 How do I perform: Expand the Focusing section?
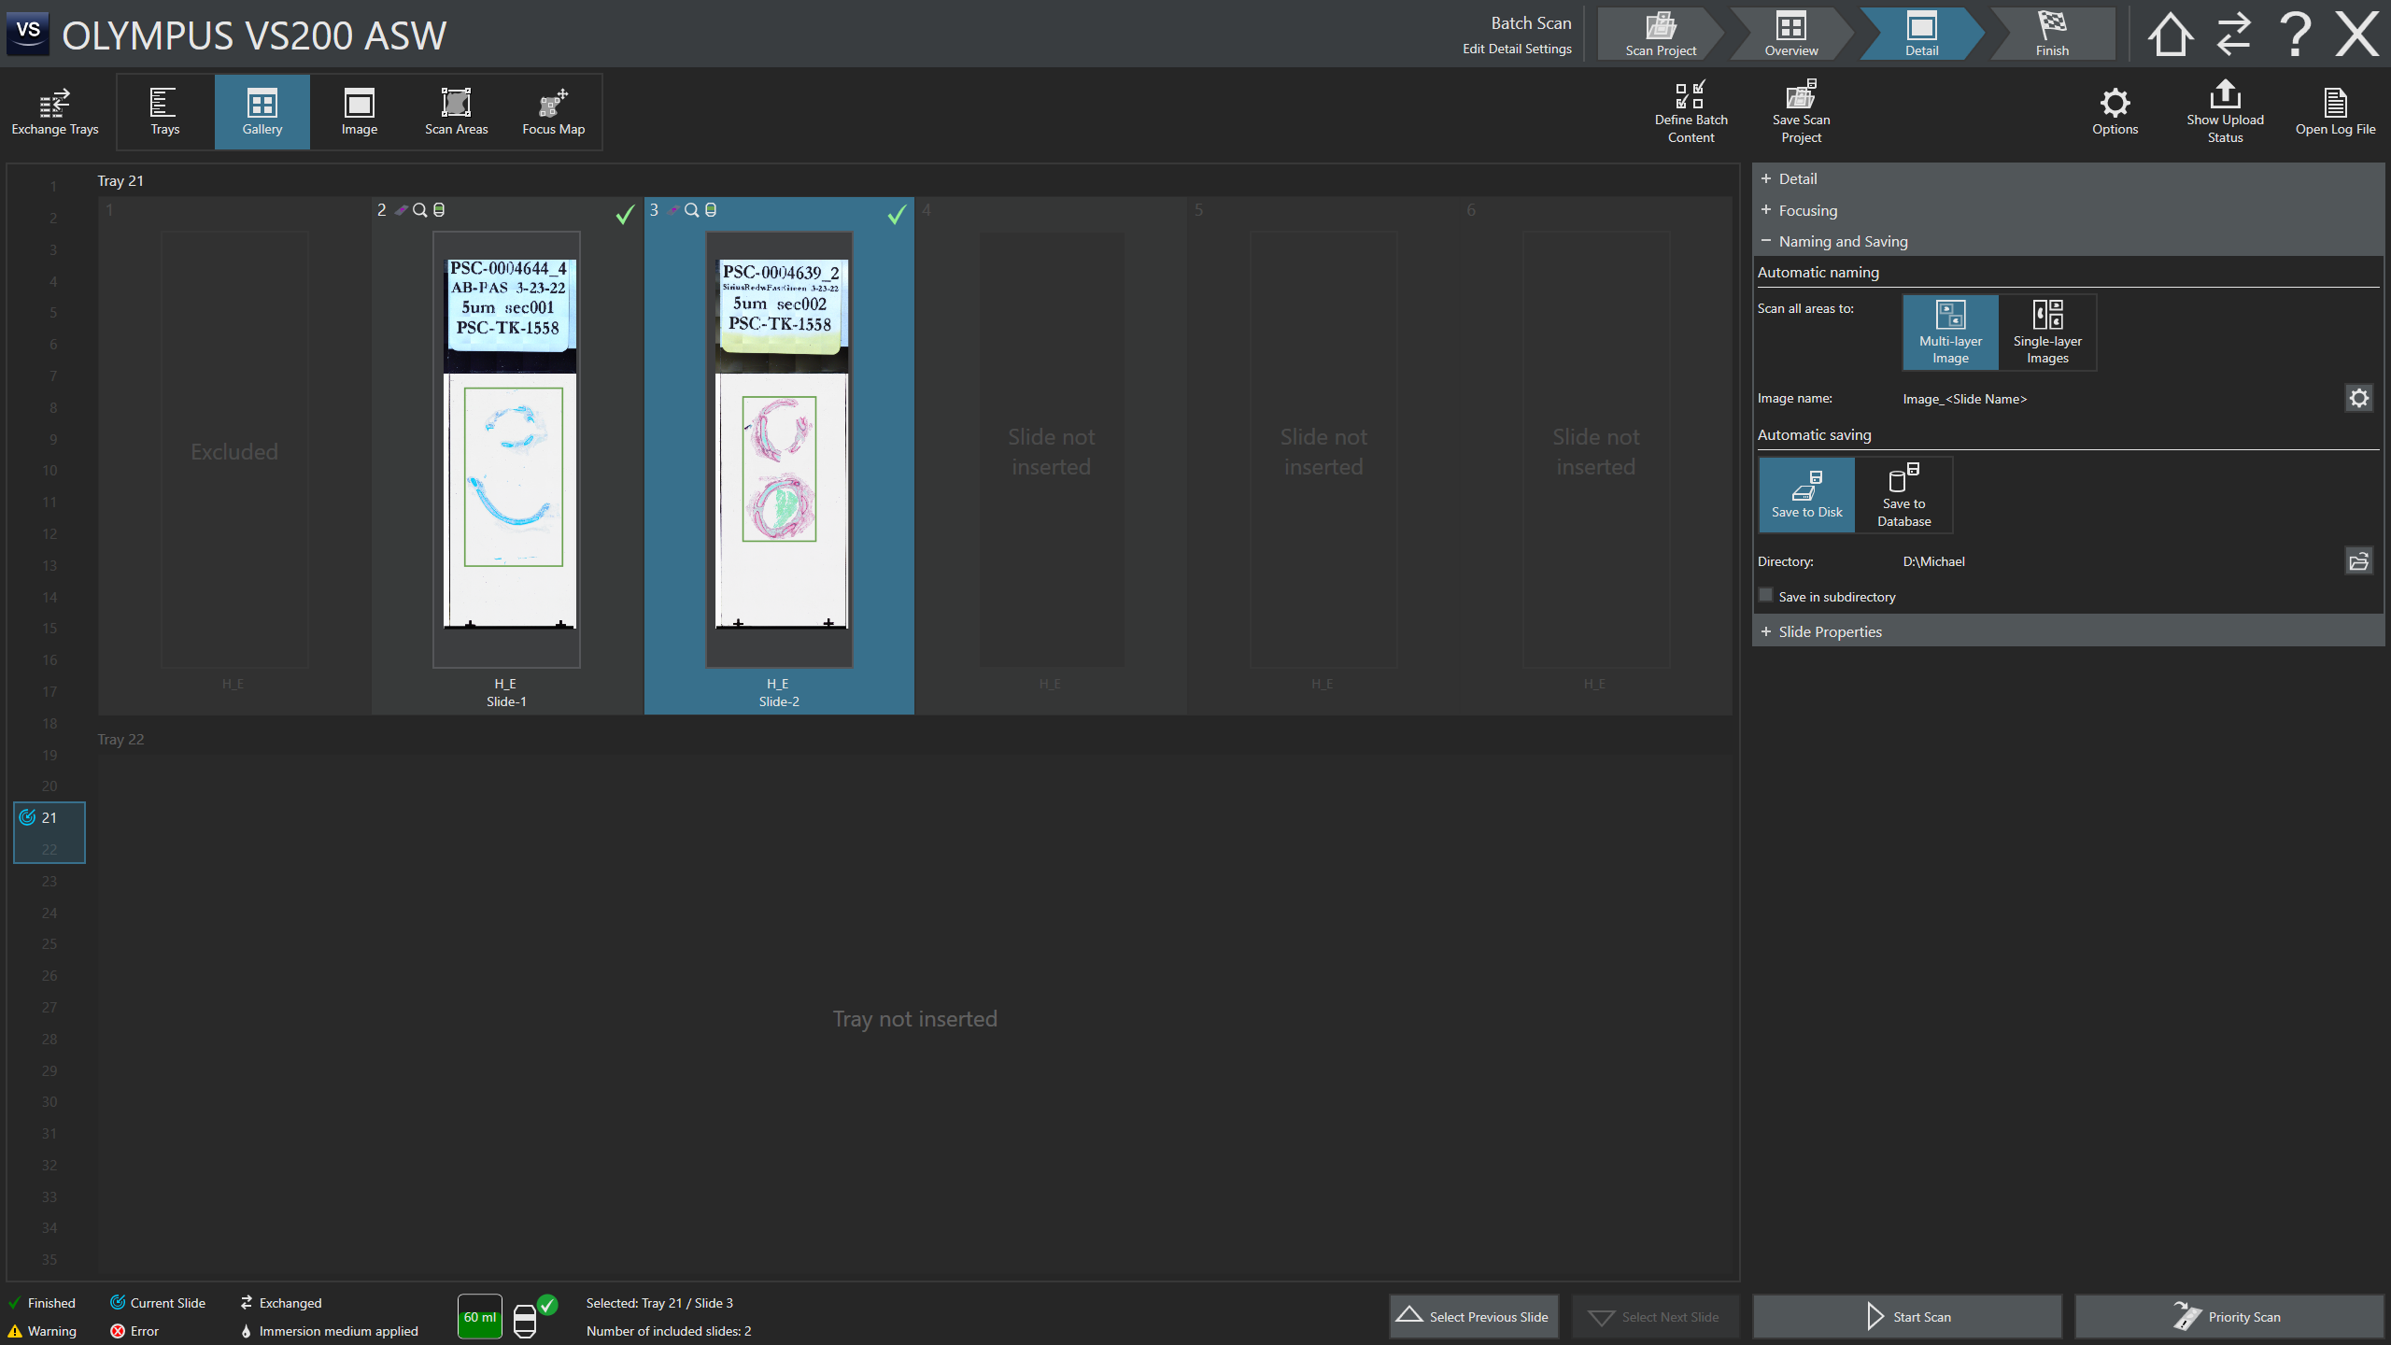tap(1806, 210)
